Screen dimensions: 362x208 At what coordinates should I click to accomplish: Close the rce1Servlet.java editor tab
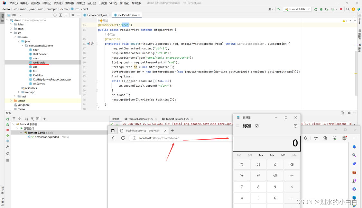click(139, 15)
